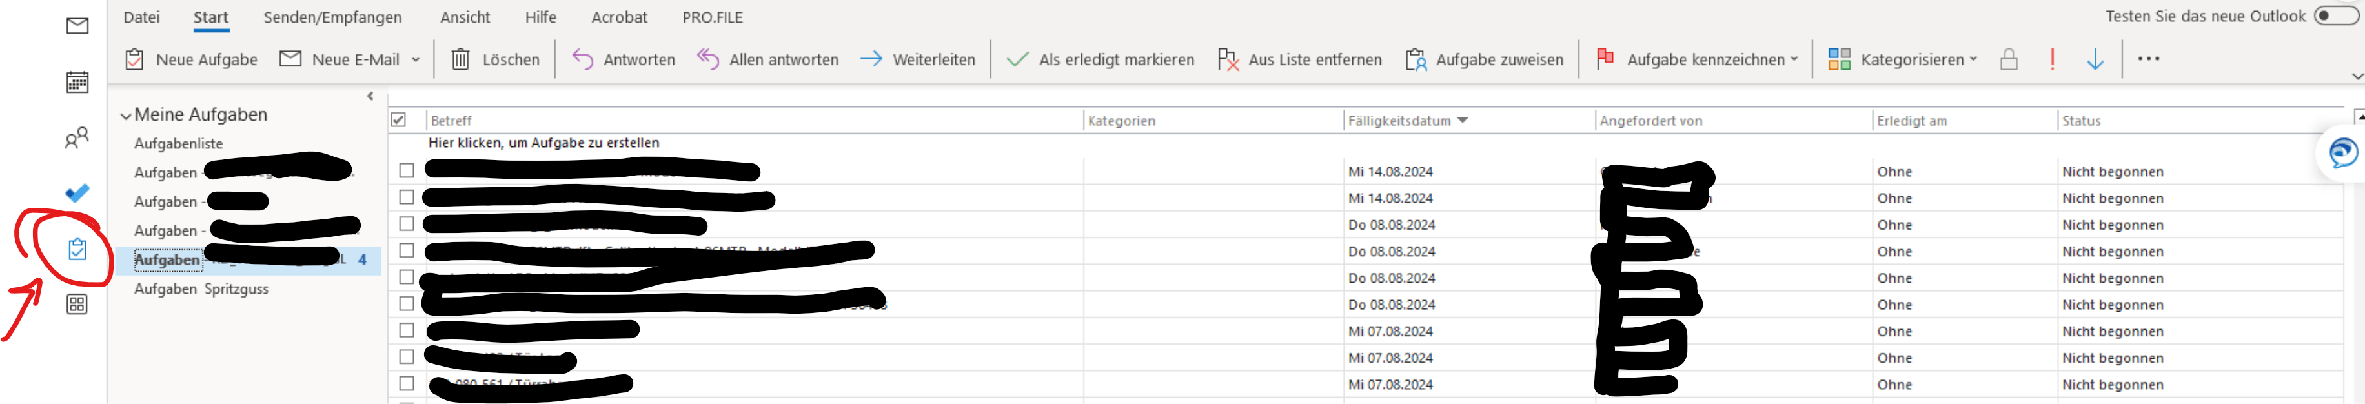Set high importance with red exclamation icon
The image size is (2365, 404).
tap(2052, 59)
